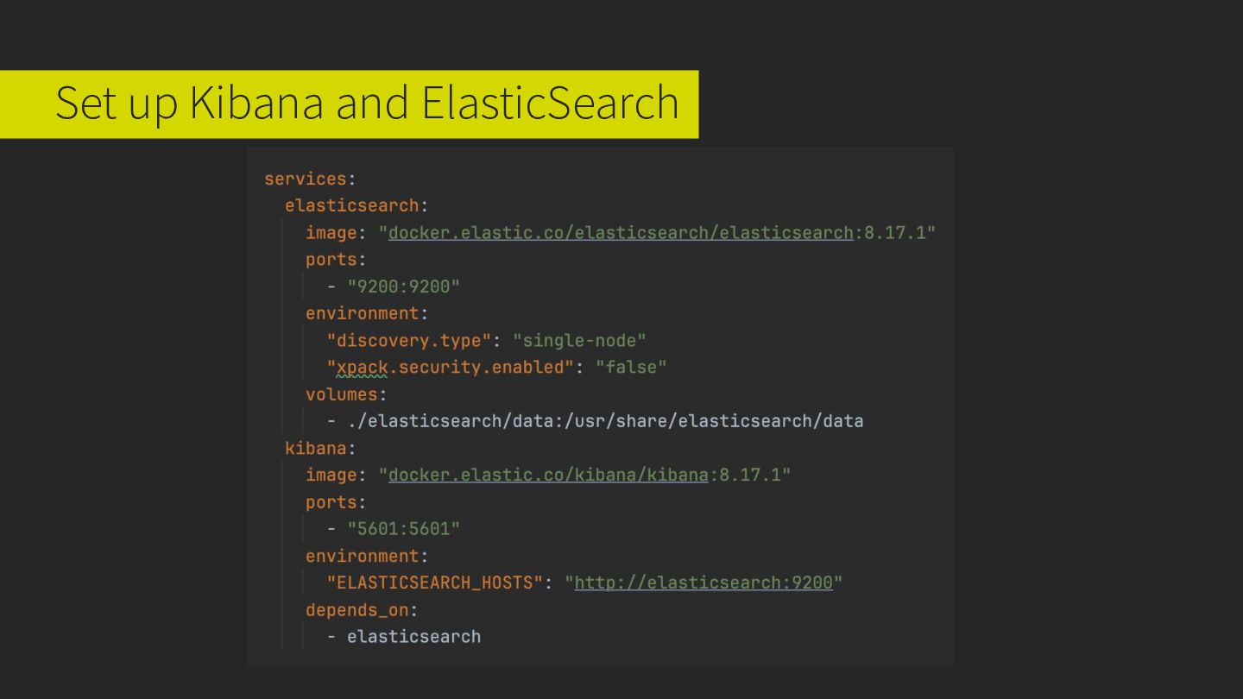This screenshot has height=699, width=1243.
Task: Open the docker.elastic.co elasticsearch image link
Action: pos(621,232)
